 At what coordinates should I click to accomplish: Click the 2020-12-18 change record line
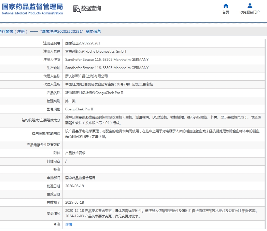[x=161, y=211]
